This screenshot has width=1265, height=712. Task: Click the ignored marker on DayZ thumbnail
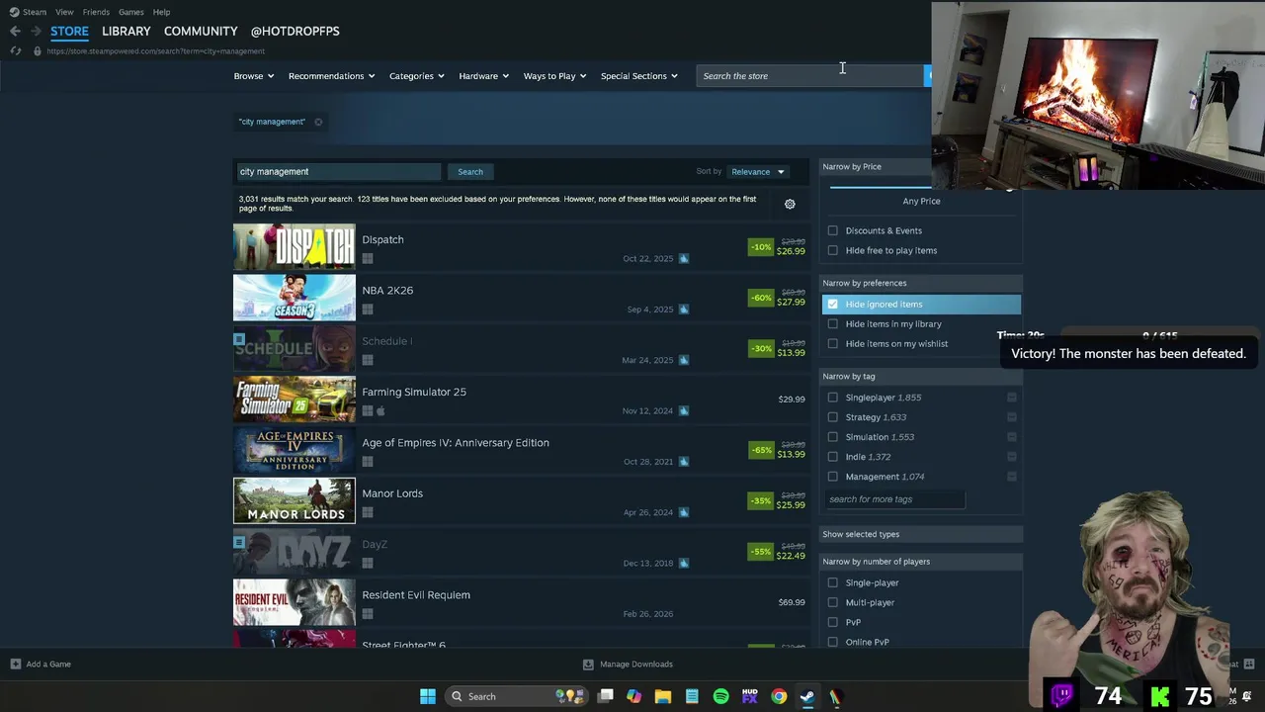[x=239, y=542]
